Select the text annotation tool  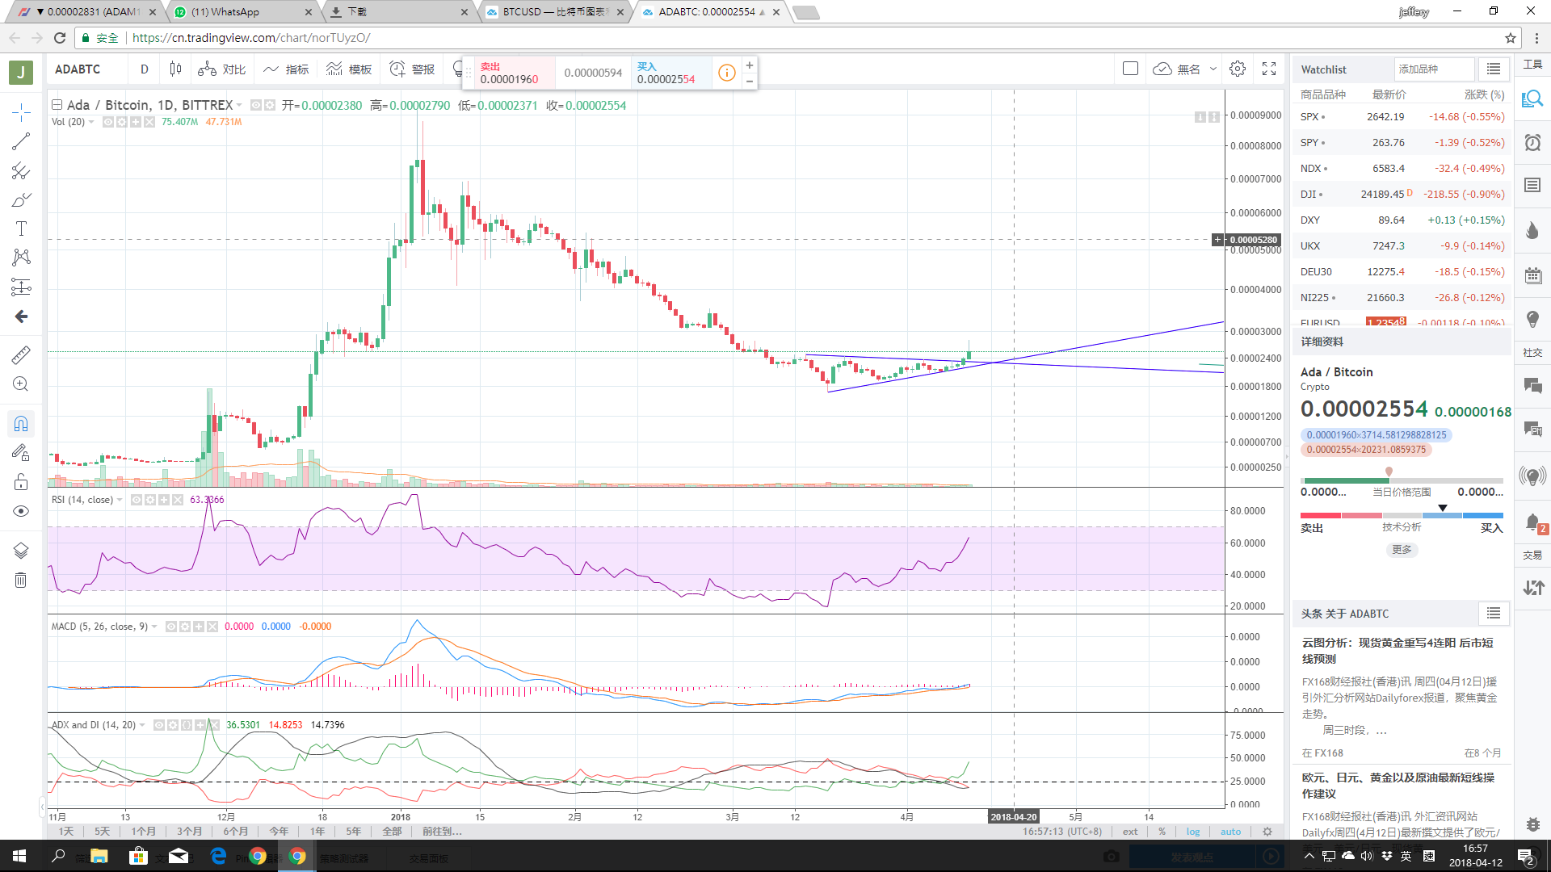(21, 228)
